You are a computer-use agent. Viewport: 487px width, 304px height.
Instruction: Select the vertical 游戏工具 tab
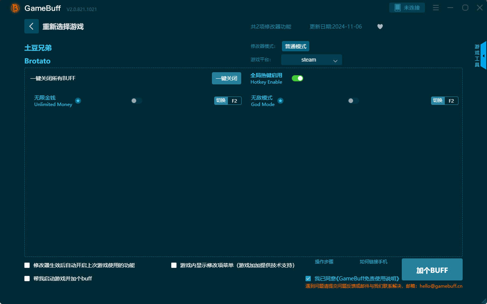click(x=476, y=55)
